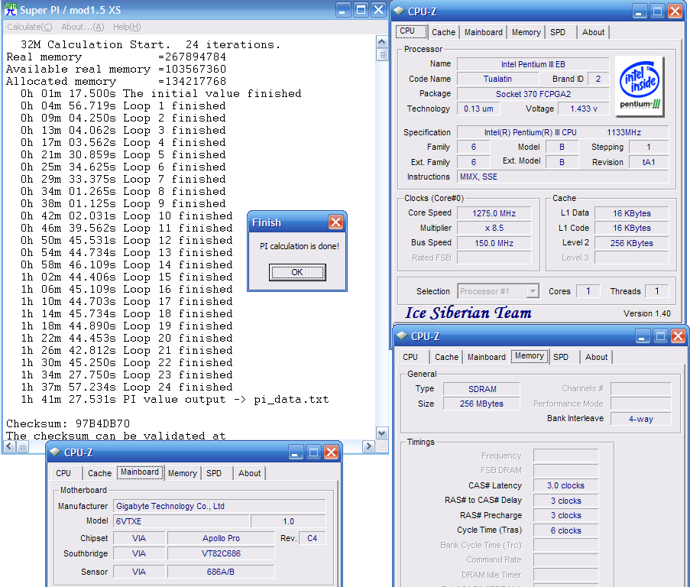Click the top CPU-Z window title icon
Viewport: 690px width, 587px height.
coord(399,11)
